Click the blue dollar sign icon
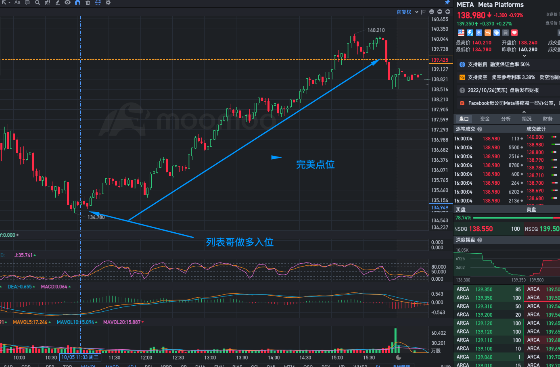The image size is (560, 367). (x=479, y=33)
